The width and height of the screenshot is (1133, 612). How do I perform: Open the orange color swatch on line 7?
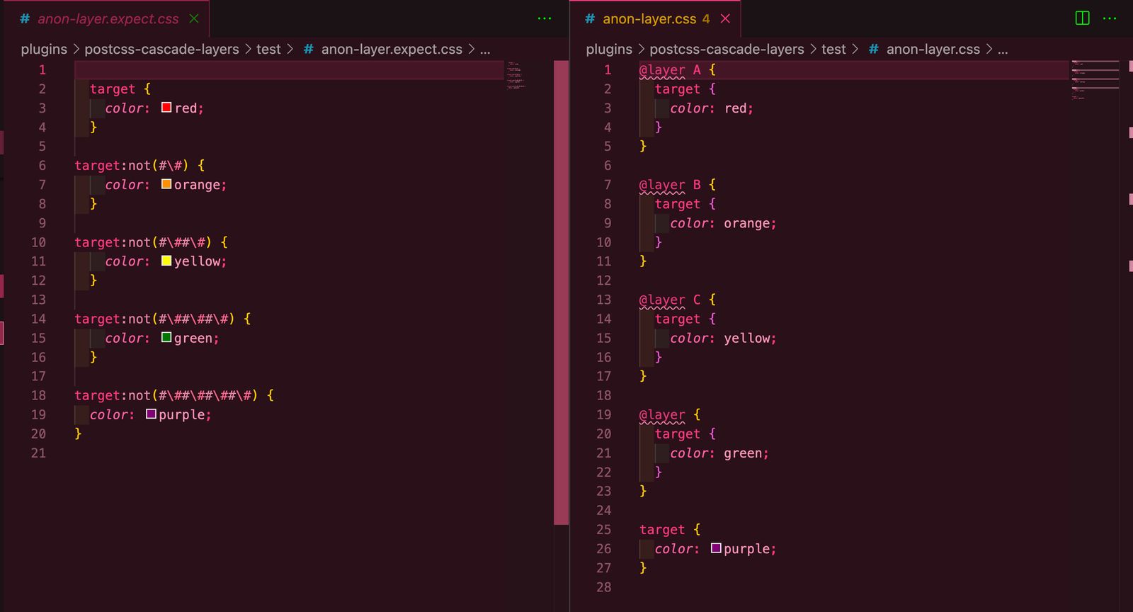tap(166, 184)
